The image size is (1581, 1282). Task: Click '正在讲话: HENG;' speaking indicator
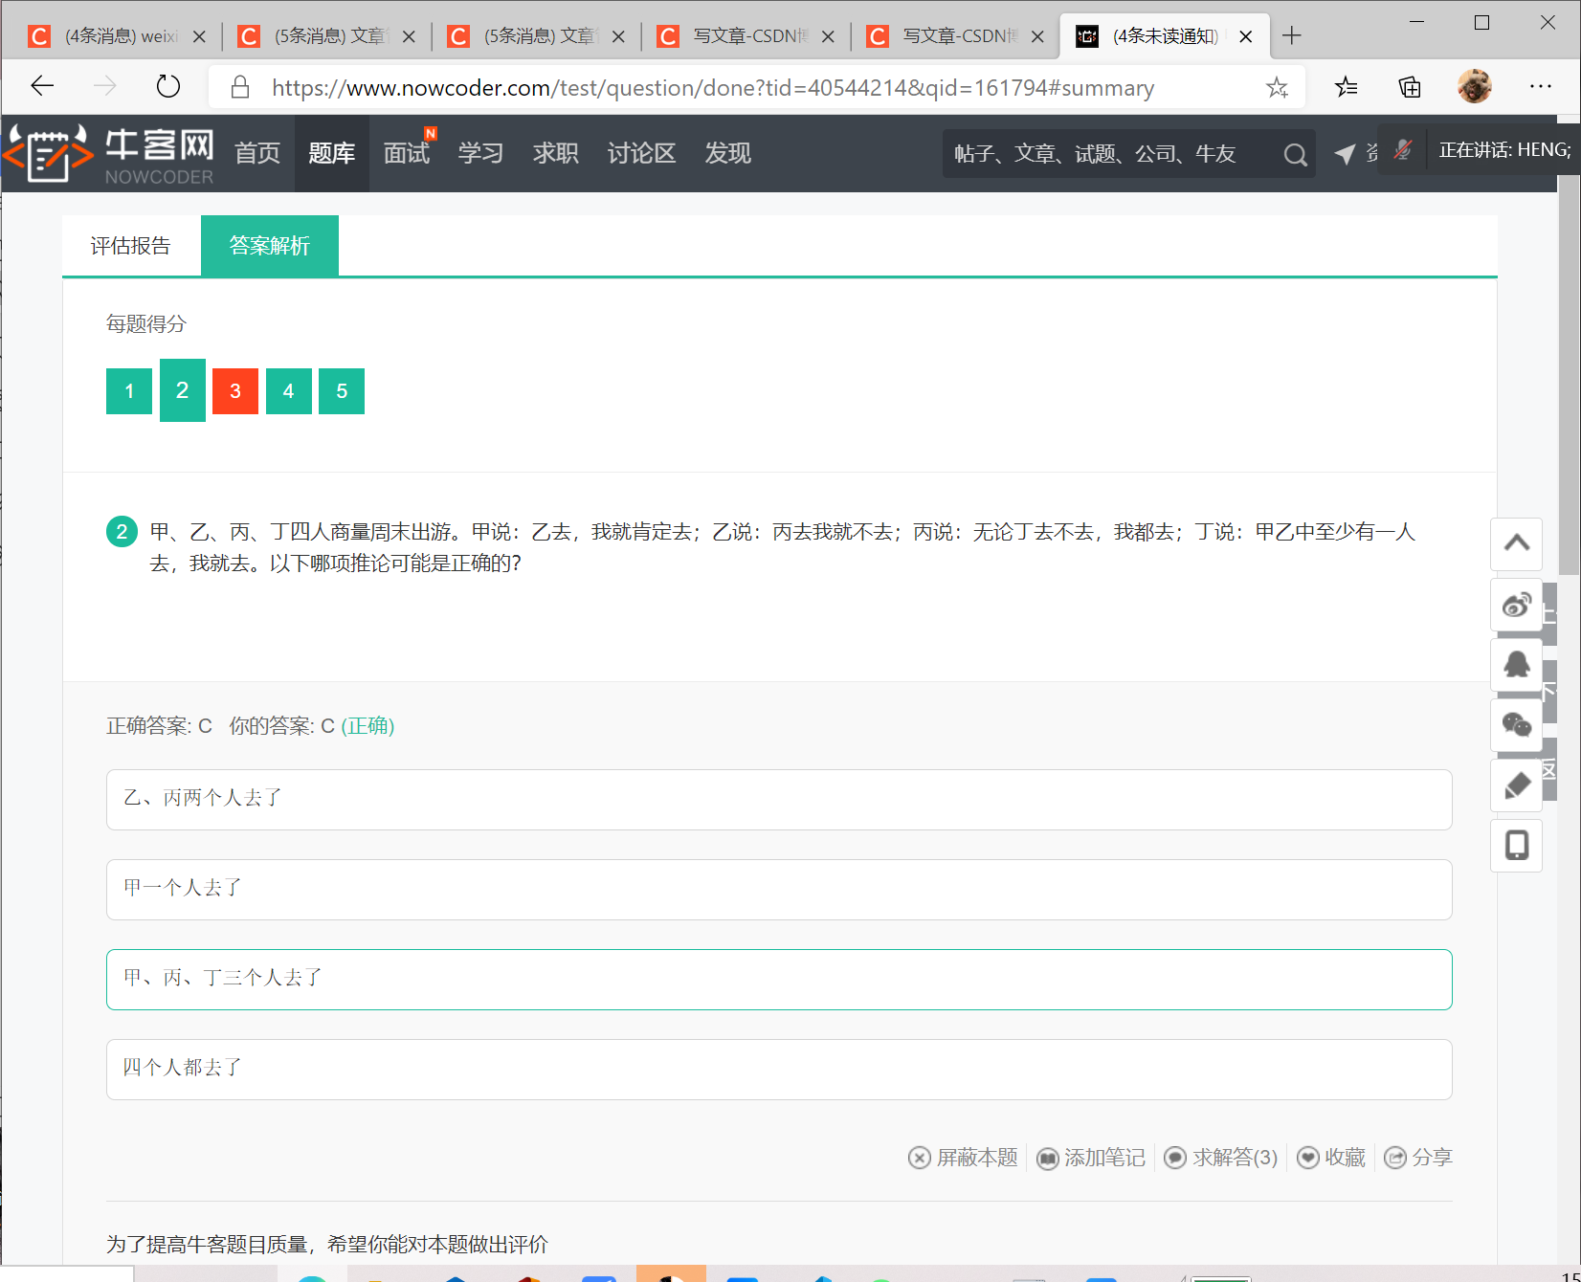(x=1504, y=150)
